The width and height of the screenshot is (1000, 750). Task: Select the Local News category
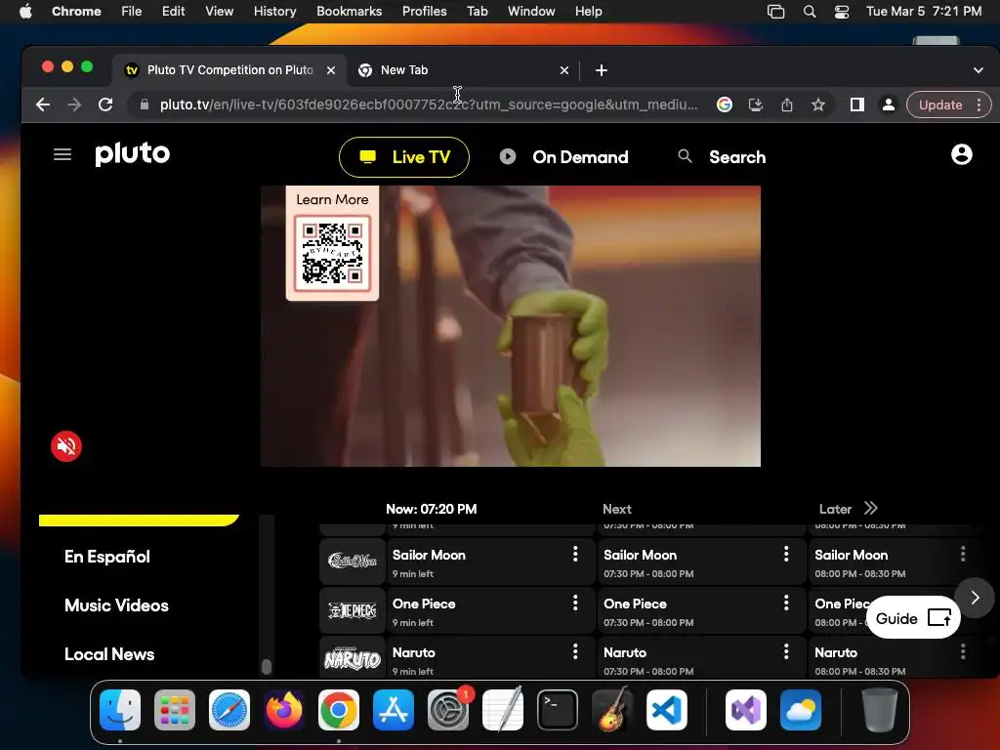point(109,654)
